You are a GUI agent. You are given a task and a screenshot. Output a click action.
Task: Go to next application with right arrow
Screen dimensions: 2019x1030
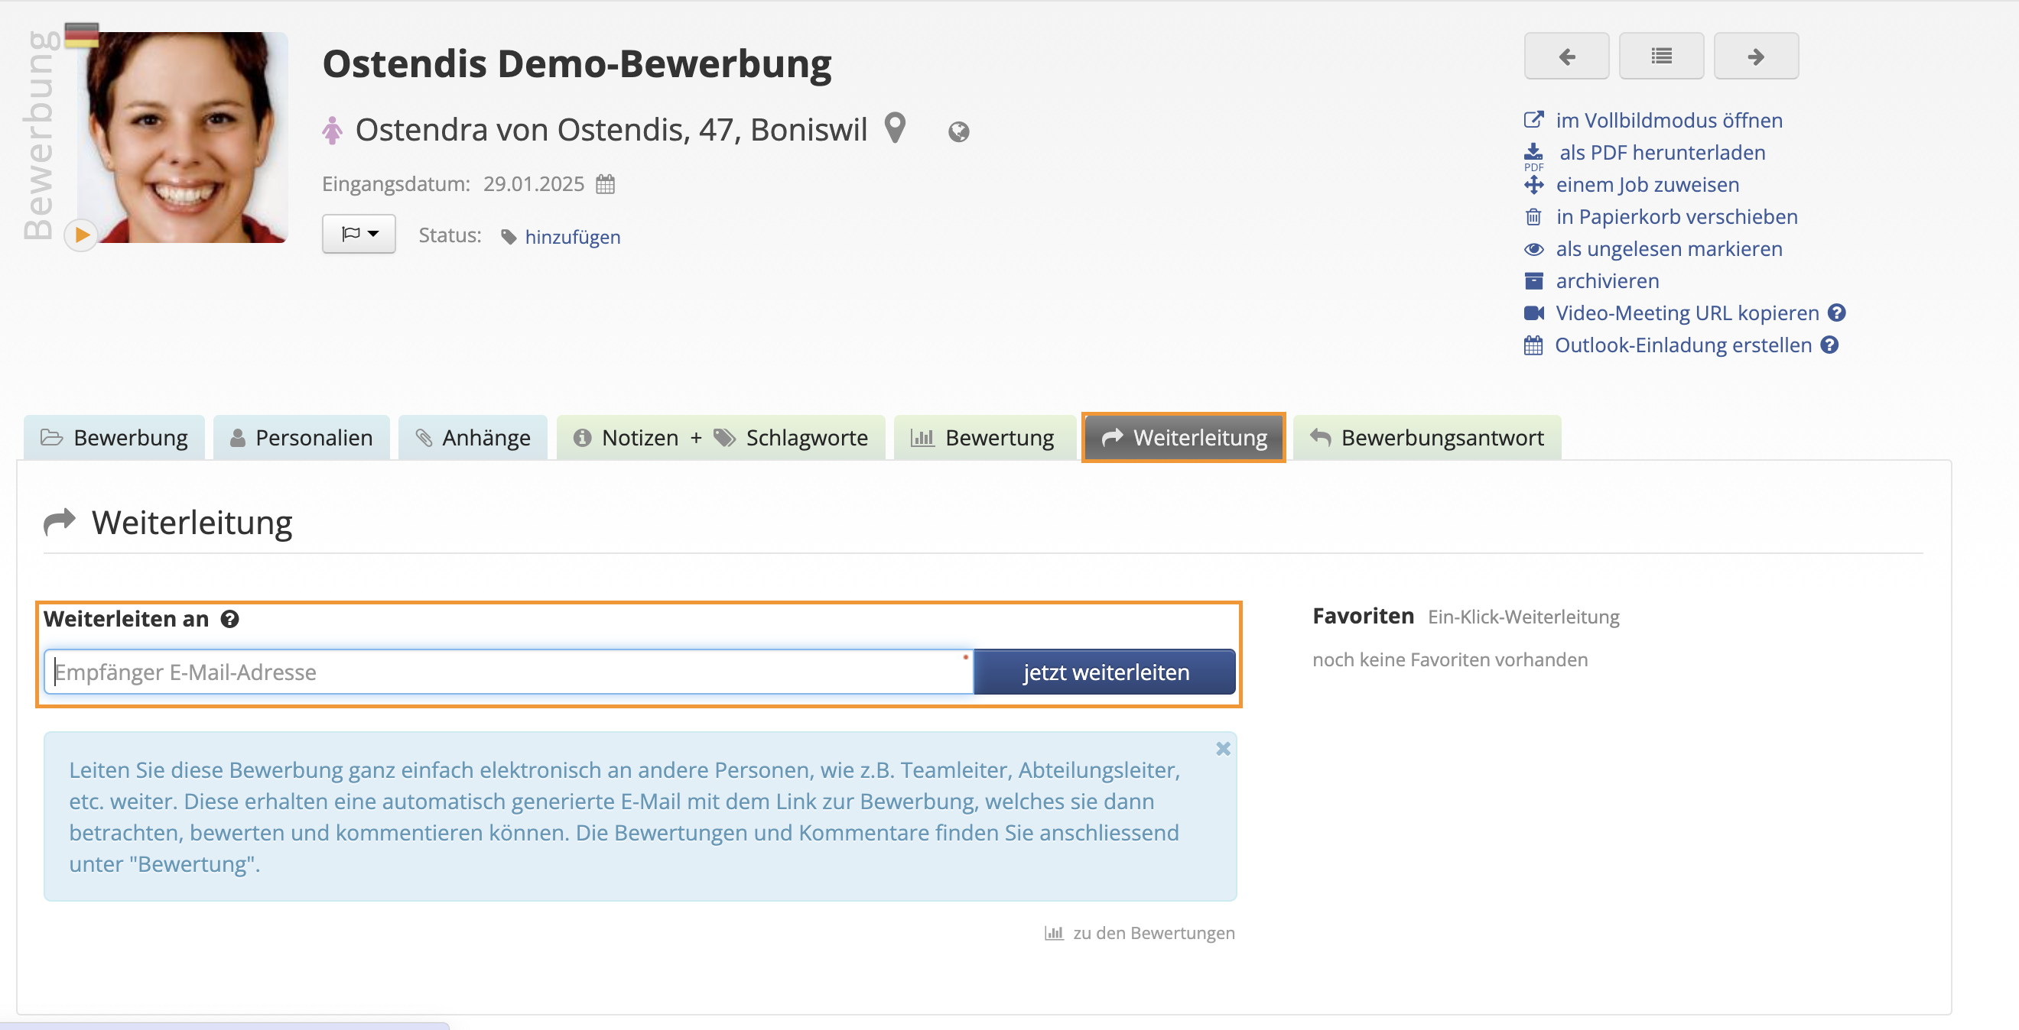[1756, 56]
